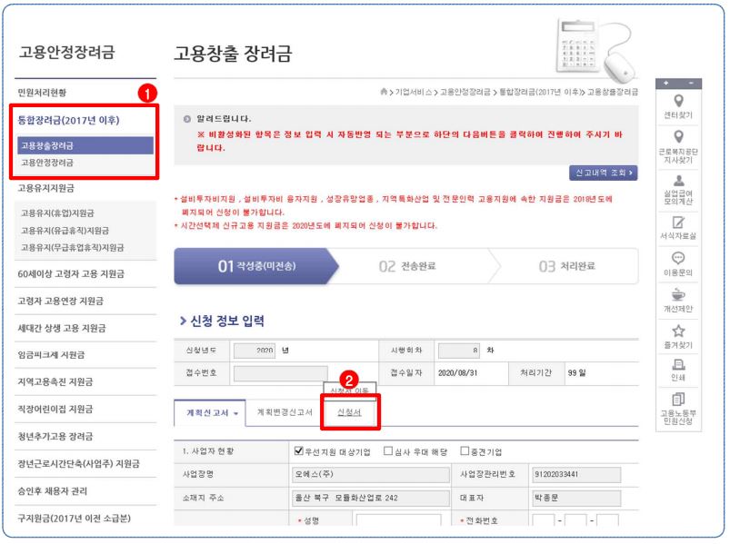The height and width of the screenshot is (544, 730).
Task: Switch to the 계획변경신고서 tab
Action: (285, 412)
